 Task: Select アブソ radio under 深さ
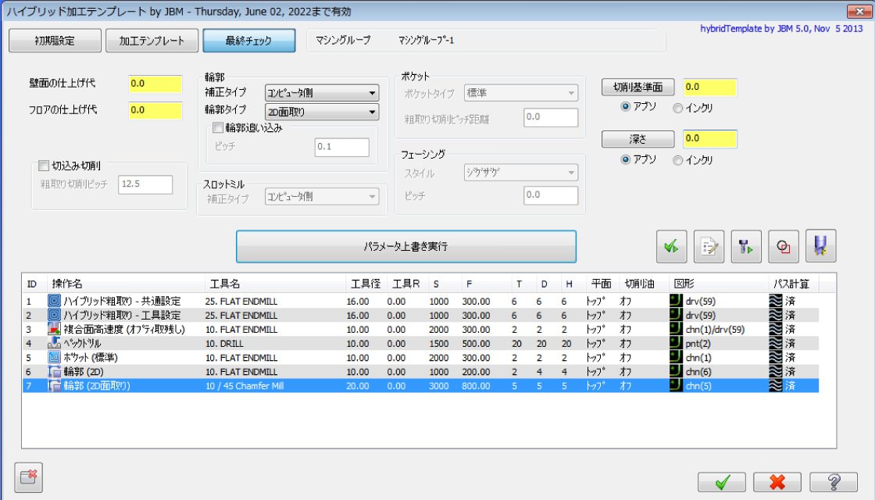(x=626, y=159)
